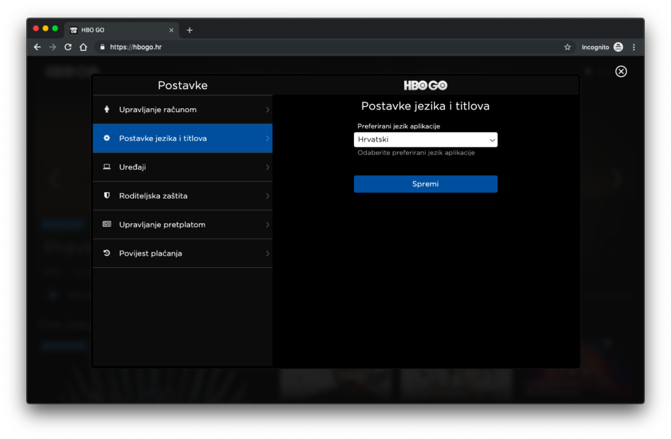The height and width of the screenshot is (439, 671).
Task: Click the history icon beside Povijest plaćanja
Action: click(107, 253)
